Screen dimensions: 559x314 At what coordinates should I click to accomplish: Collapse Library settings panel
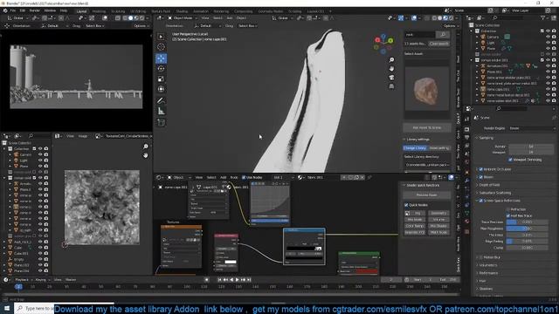[417, 140]
